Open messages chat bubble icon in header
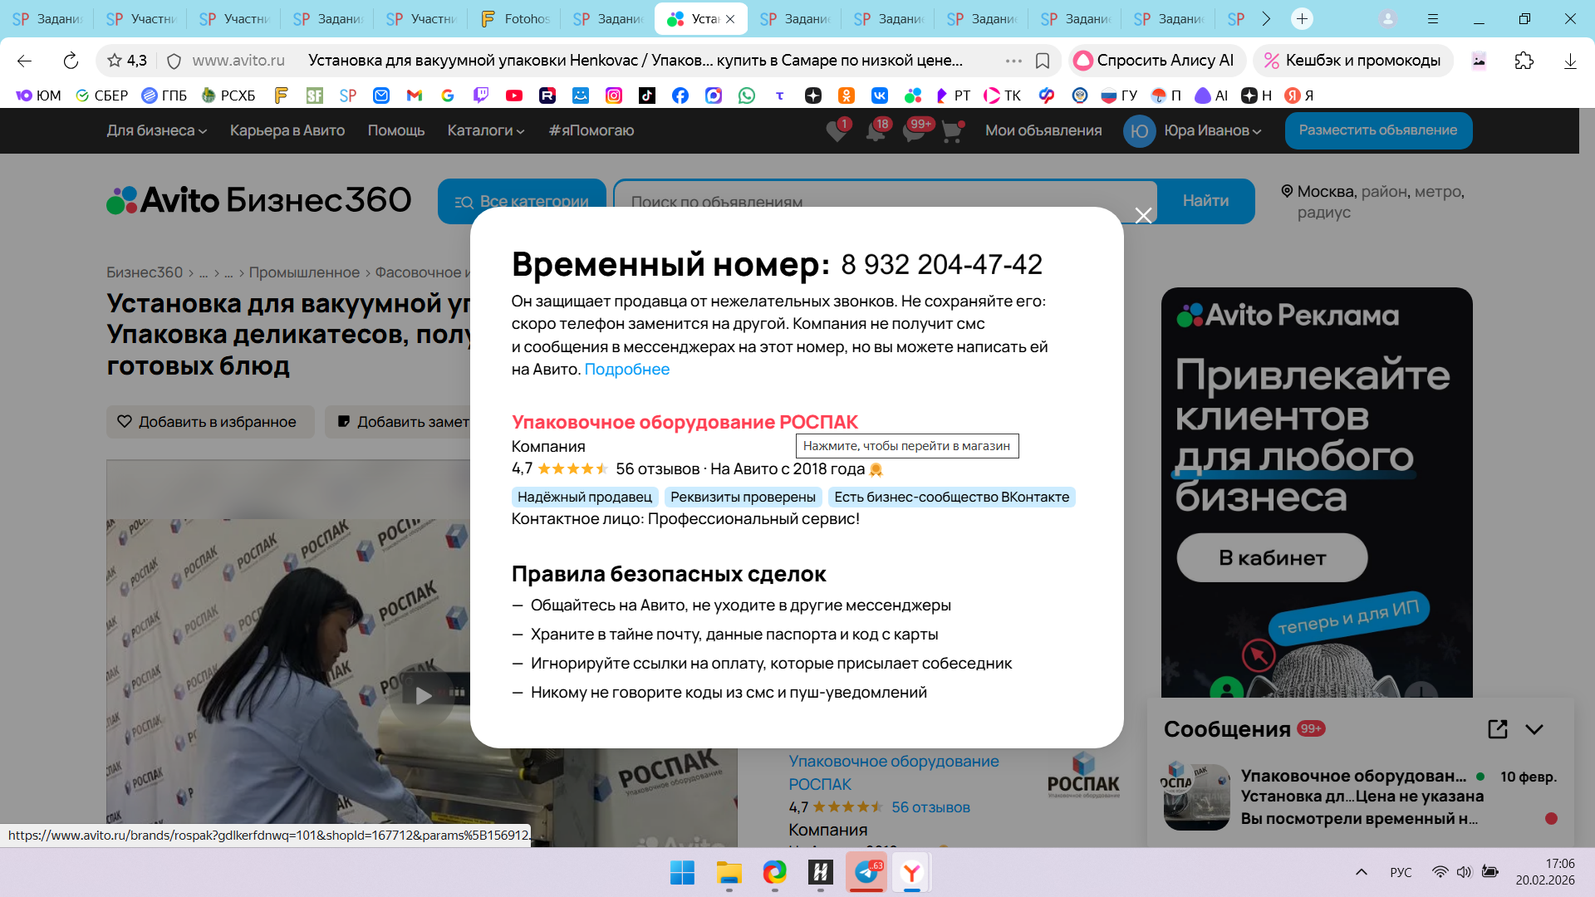The height and width of the screenshot is (897, 1595). tap(913, 131)
